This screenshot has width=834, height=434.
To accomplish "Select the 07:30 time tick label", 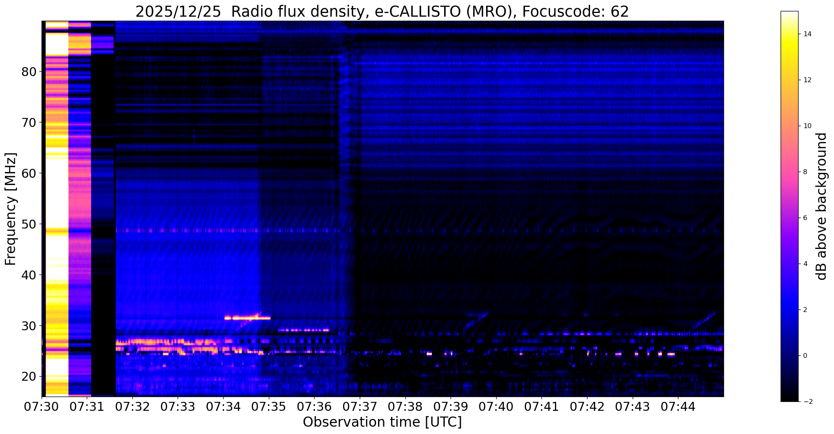I will (x=42, y=406).
